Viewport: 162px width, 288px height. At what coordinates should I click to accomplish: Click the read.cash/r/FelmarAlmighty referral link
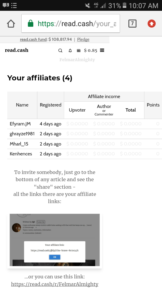tap(55, 284)
